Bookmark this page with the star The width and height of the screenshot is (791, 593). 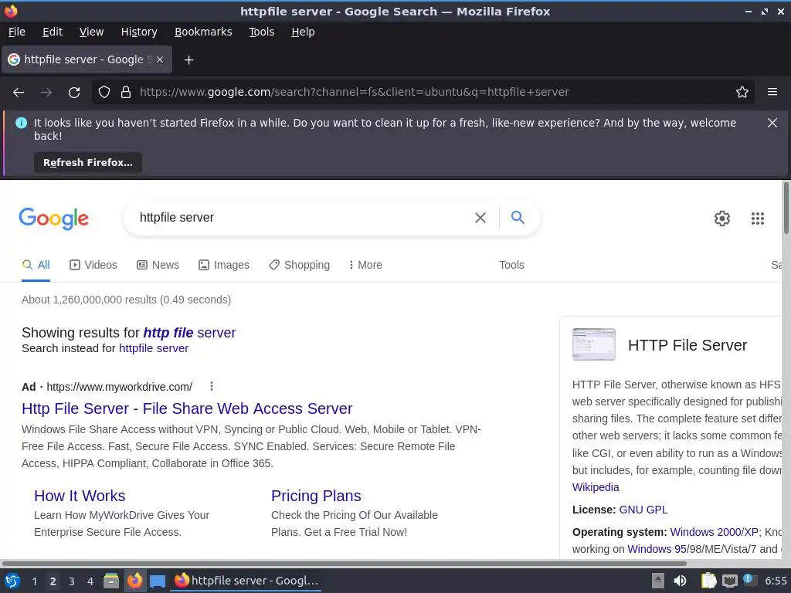tap(742, 93)
